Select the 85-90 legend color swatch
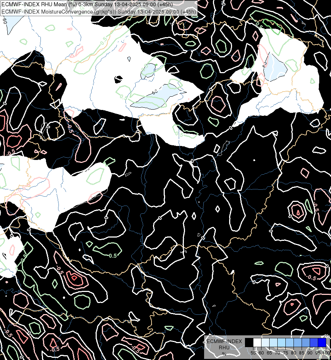331x360 pixels. pos(306,342)
